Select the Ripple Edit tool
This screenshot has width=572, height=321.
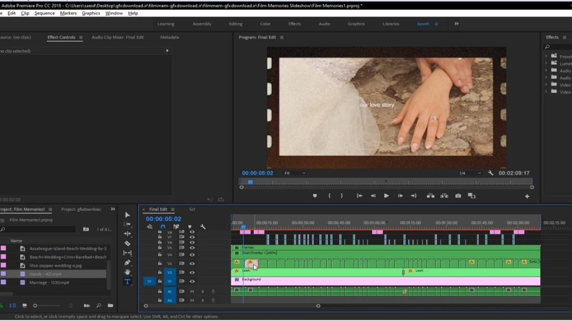127,234
